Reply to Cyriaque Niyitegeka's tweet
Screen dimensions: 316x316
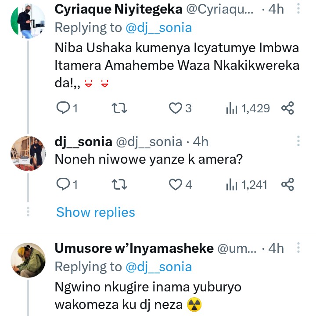click(x=64, y=108)
